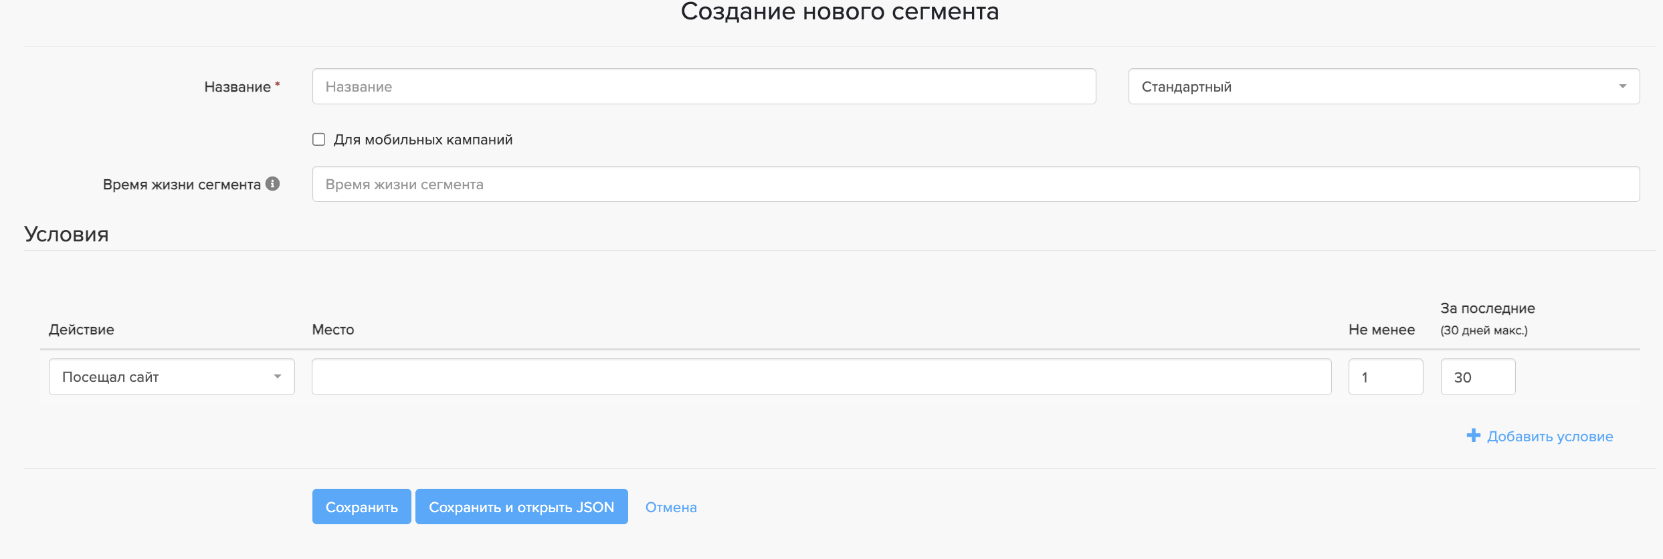Enable the Для мобильных кампаний checkbox
The height and width of the screenshot is (559, 1663).
click(319, 140)
